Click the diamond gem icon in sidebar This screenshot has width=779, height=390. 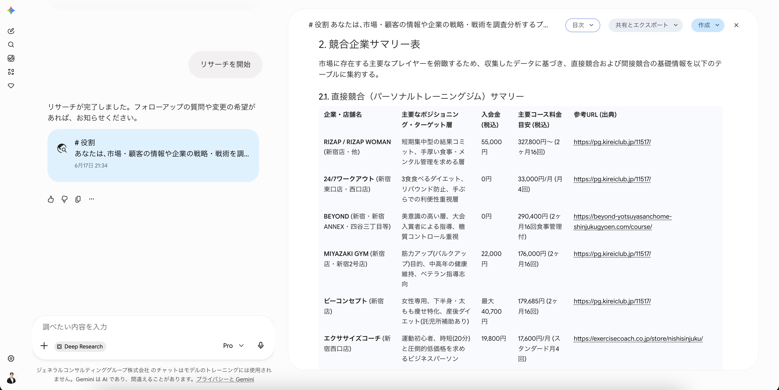11,86
